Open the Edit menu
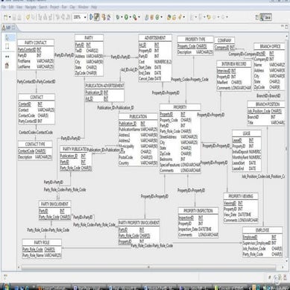The height and width of the screenshot is (290, 290). coord(11,7)
